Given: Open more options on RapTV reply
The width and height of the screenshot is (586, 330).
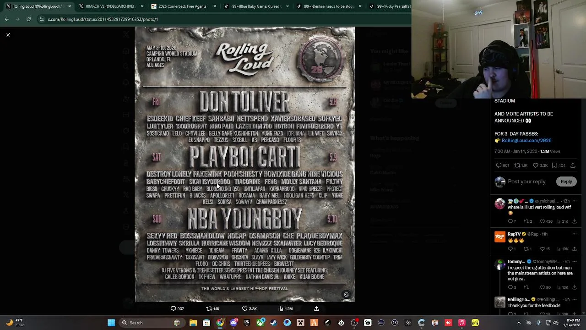Looking at the screenshot, I should (x=574, y=234).
